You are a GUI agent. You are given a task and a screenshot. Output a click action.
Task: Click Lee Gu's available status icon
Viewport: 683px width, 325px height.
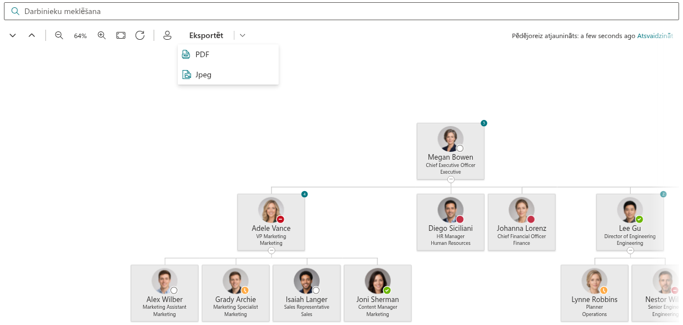pos(639,219)
